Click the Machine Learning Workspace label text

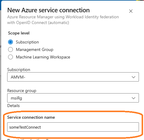coord(43,57)
